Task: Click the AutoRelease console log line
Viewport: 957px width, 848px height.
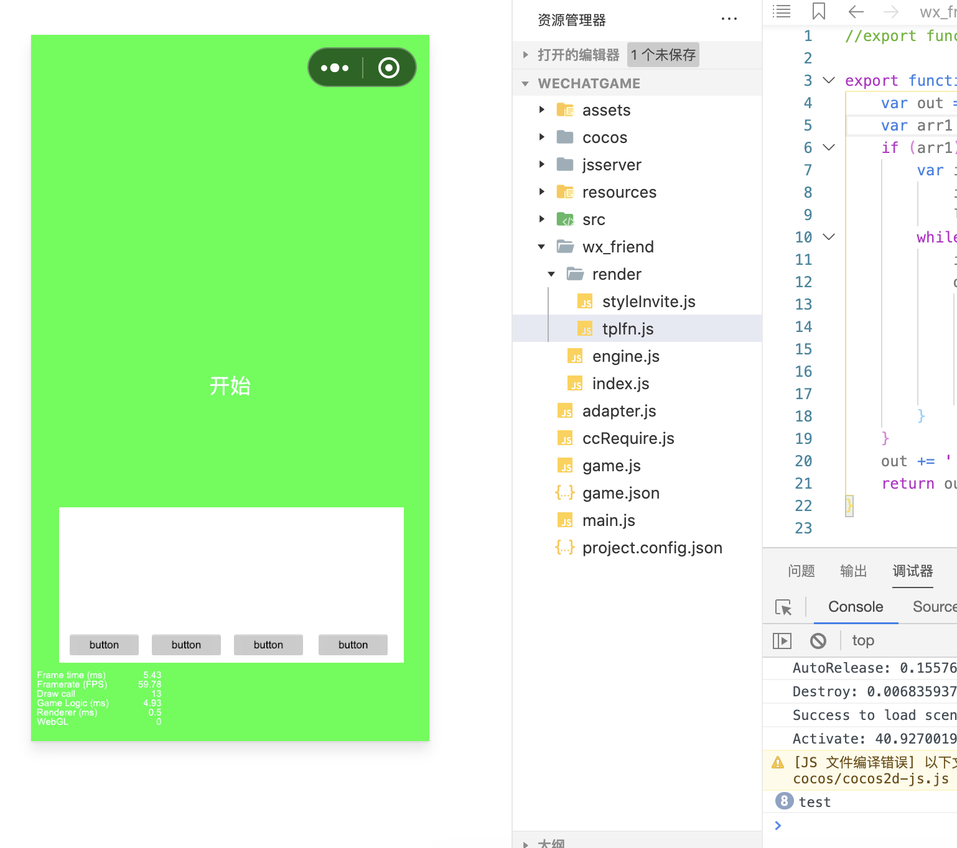Action: [874, 668]
